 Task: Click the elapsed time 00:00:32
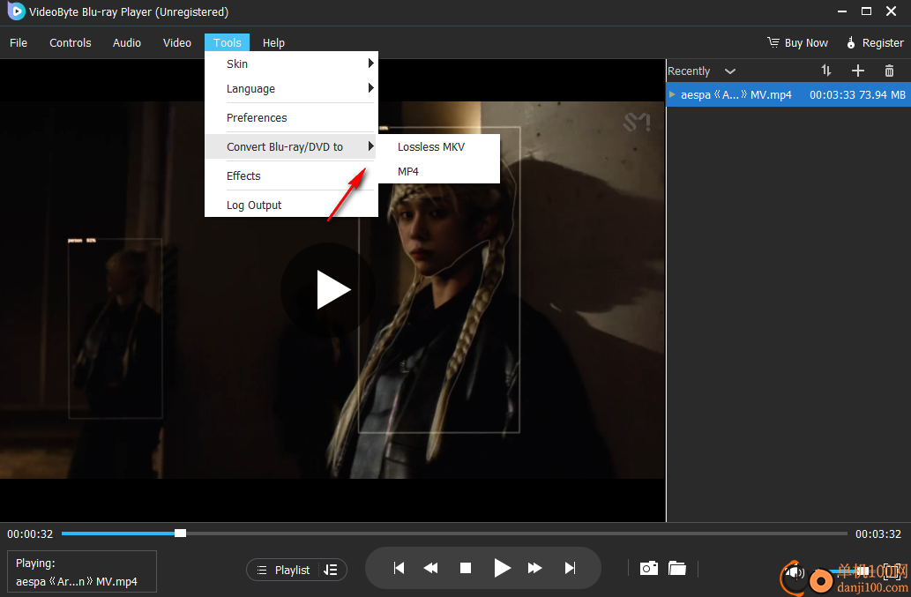30,534
